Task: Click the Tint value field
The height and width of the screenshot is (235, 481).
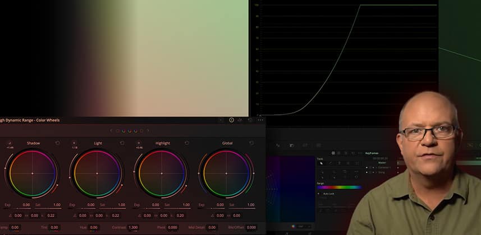Action: pyautogui.click(x=54, y=227)
